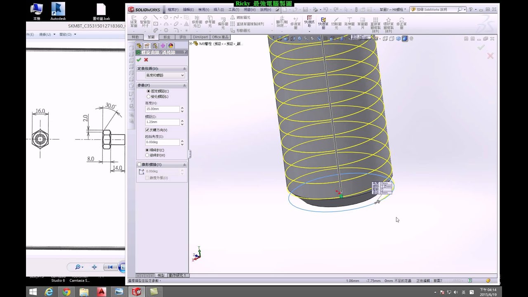Viewport: 528px width, 297px height.
Task: Select Clockwise (順時針) radio button
Action: [x=147, y=150]
